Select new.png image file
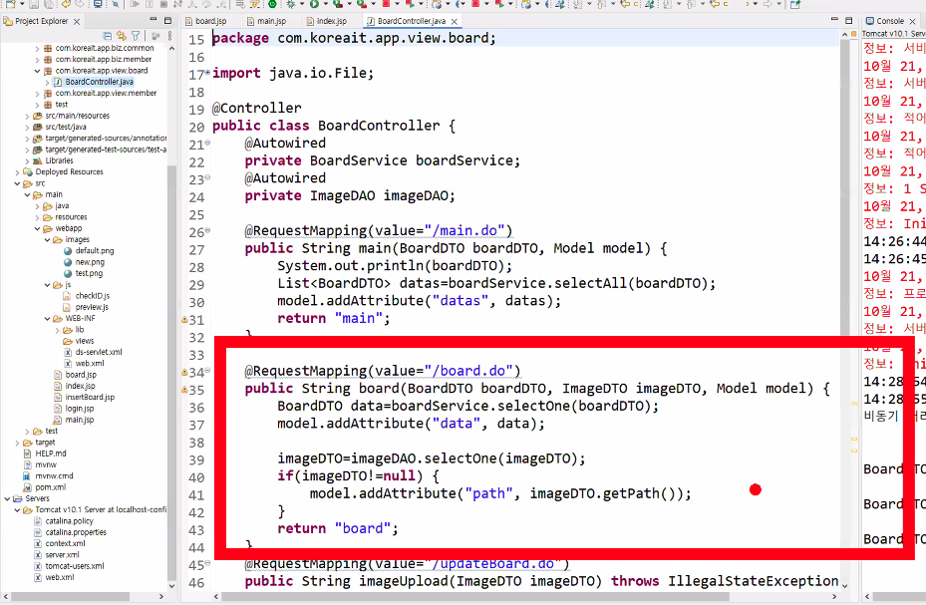This screenshot has height=605, width=926. [84, 262]
